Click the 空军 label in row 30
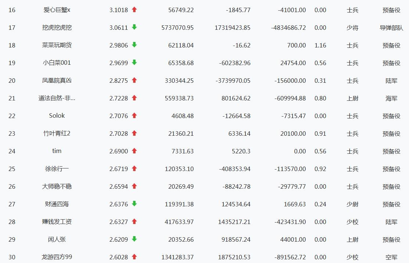409x263 pixels. (x=391, y=257)
